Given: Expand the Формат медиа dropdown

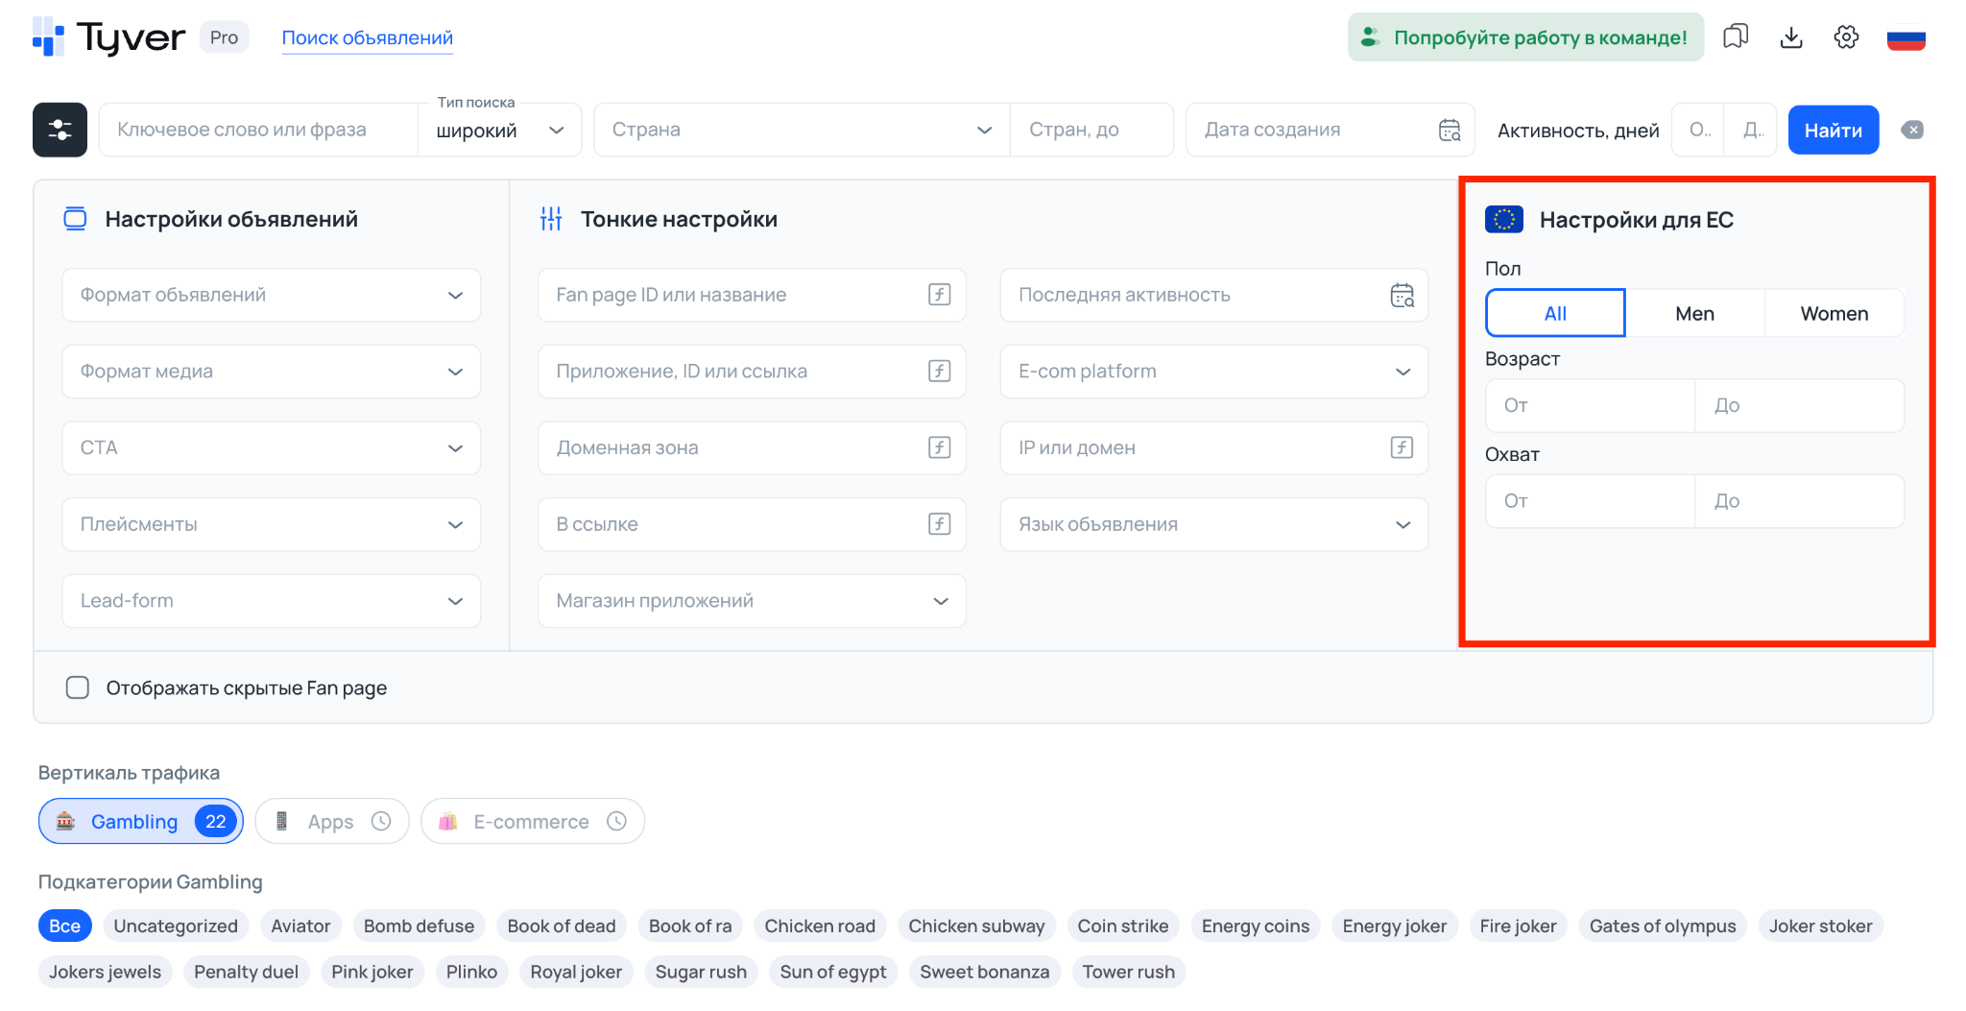Looking at the screenshot, I should click(271, 372).
